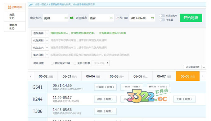Click the 11:29-05:17 time text
The width and height of the screenshot is (211, 121).
pyautogui.click(x=62, y=98)
